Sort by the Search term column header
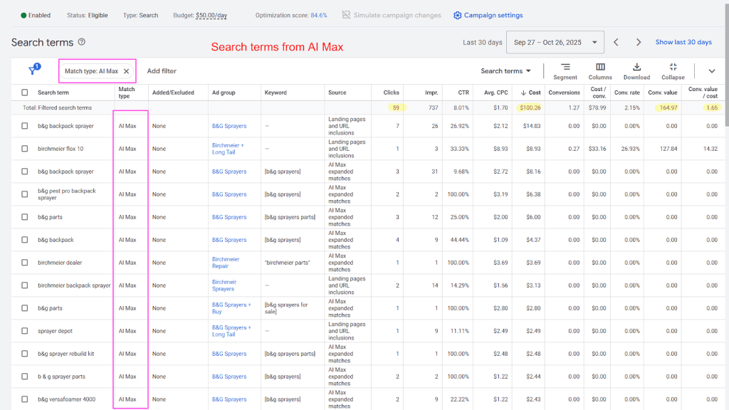This screenshot has width=729, height=410. click(x=53, y=93)
